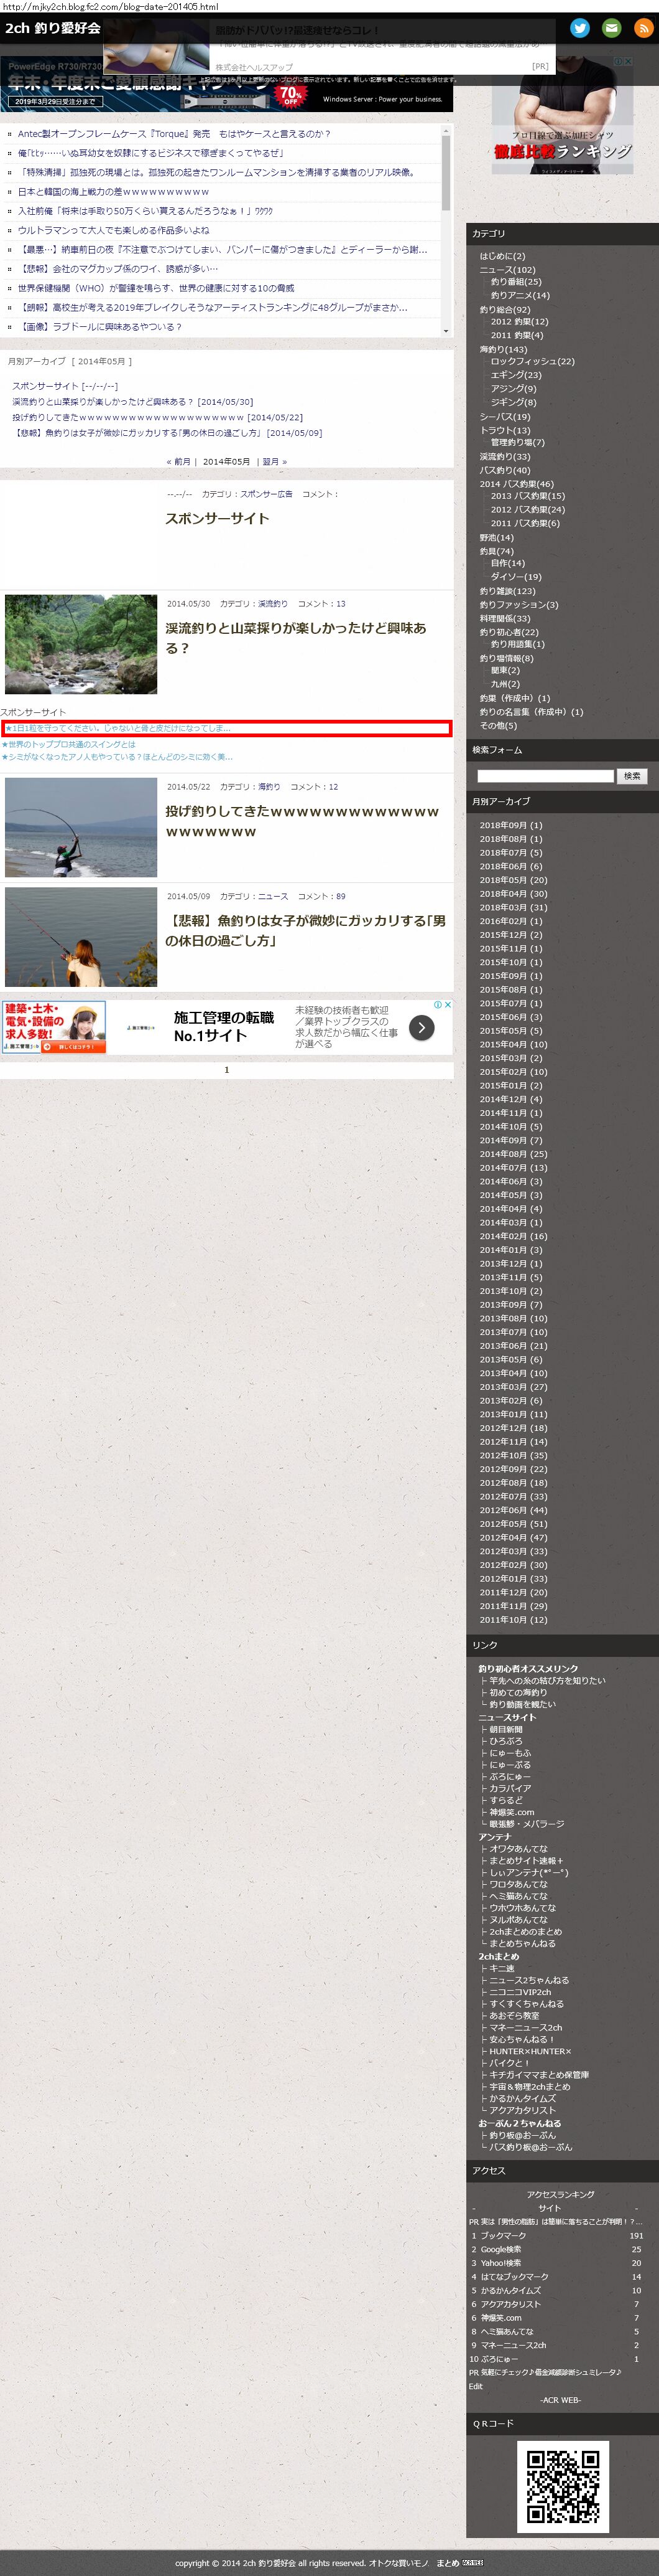Open the カラパイア link
The width and height of the screenshot is (659, 2576).
tap(510, 1788)
